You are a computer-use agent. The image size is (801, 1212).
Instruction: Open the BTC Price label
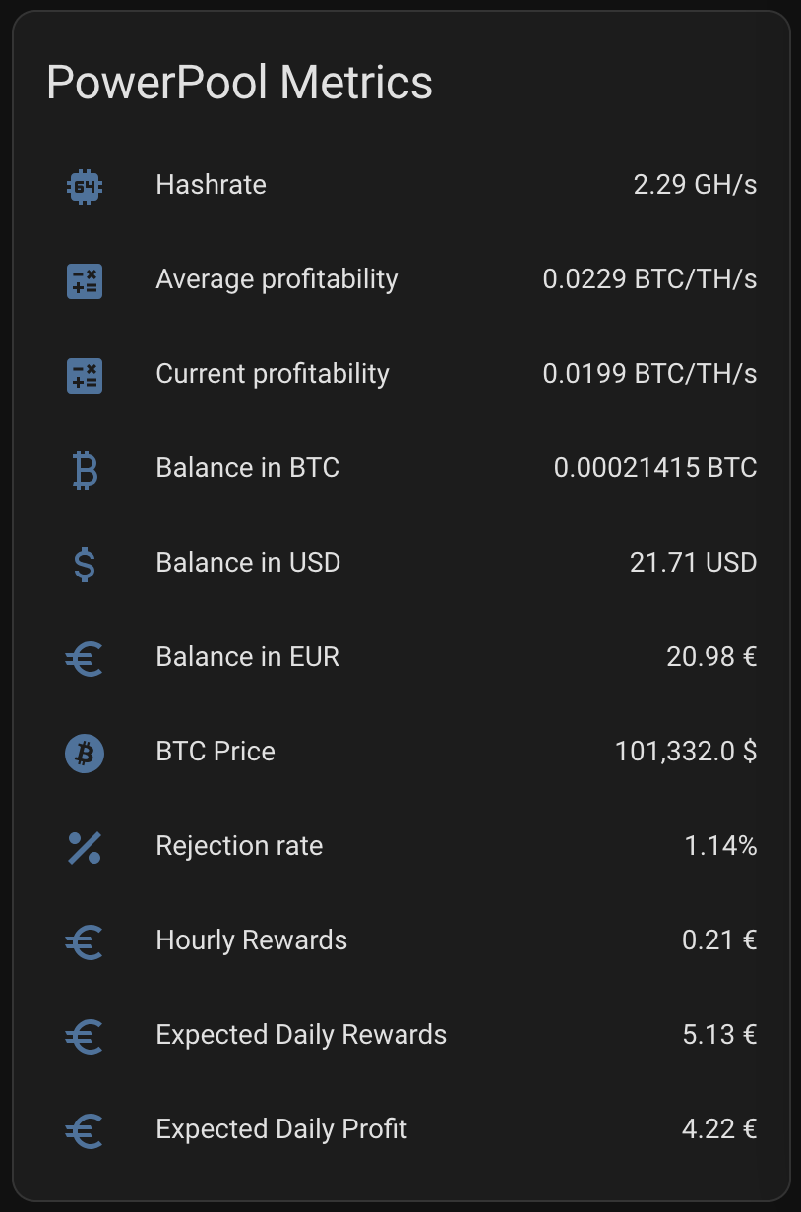pos(216,752)
